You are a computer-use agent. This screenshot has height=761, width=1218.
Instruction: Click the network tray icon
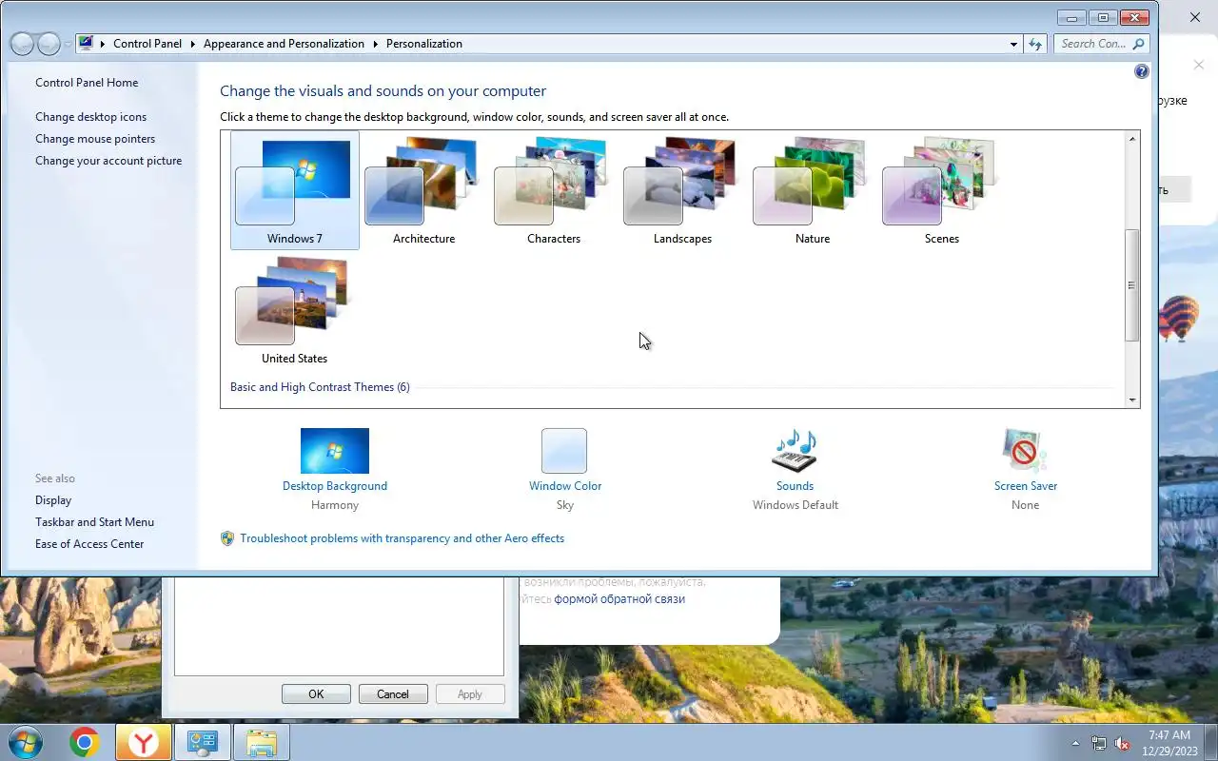click(1099, 743)
